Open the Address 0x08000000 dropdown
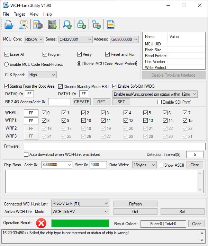208x246 pixels. click(125, 39)
